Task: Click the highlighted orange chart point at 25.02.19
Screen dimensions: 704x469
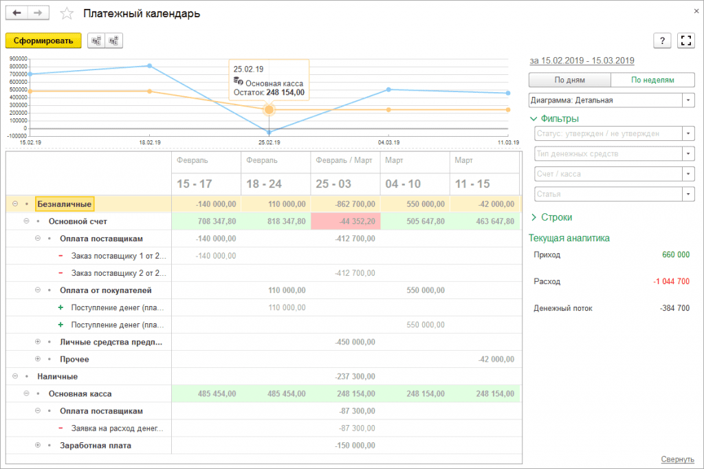Action: point(269,109)
